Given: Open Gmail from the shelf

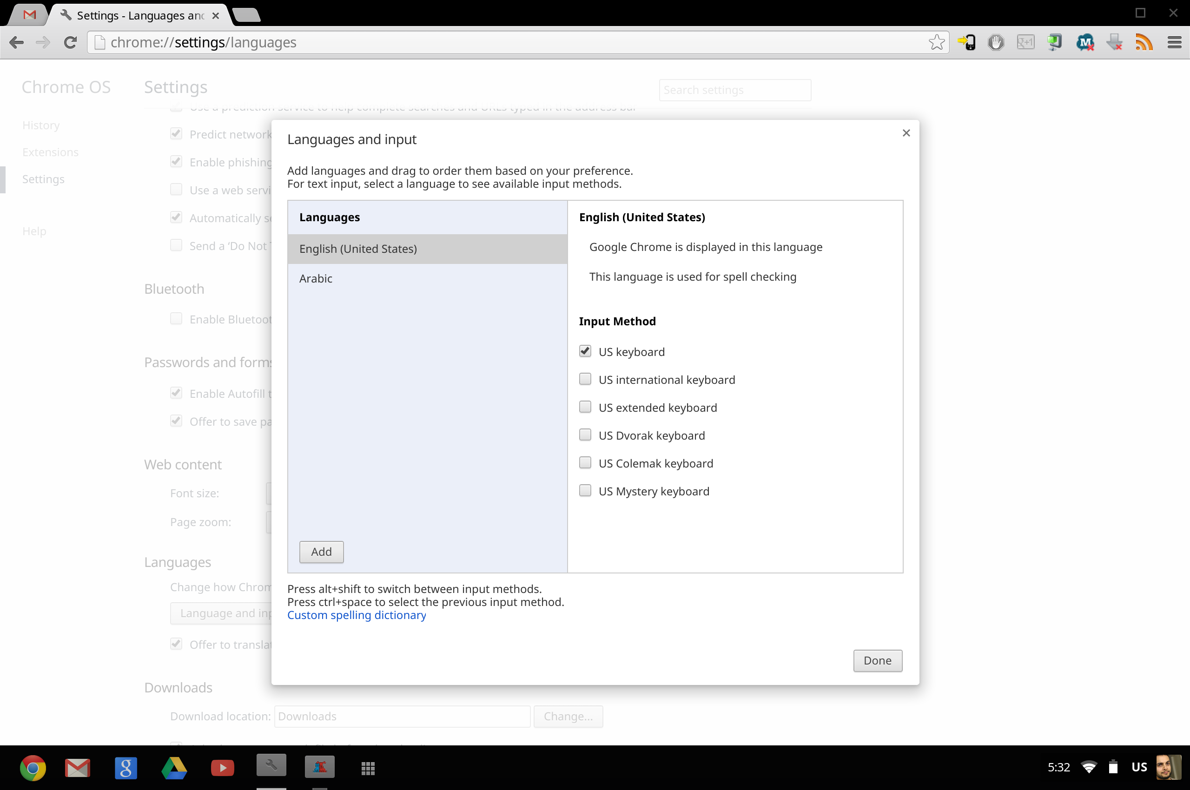Looking at the screenshot, I should point(78,768).
